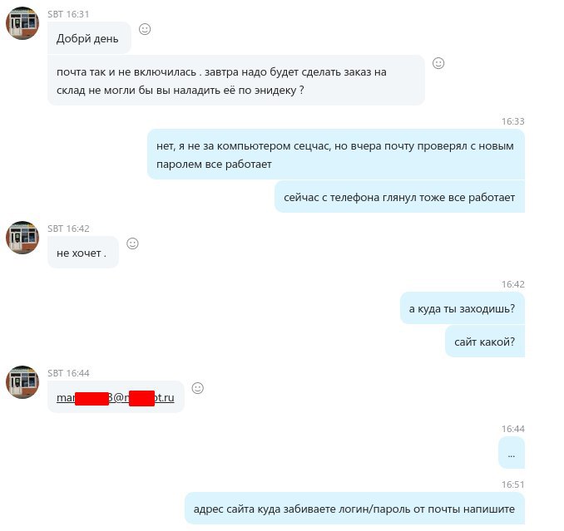Select the "Добрй день" message bubble
The image size is (564, 531).
(x=89, y=38)
